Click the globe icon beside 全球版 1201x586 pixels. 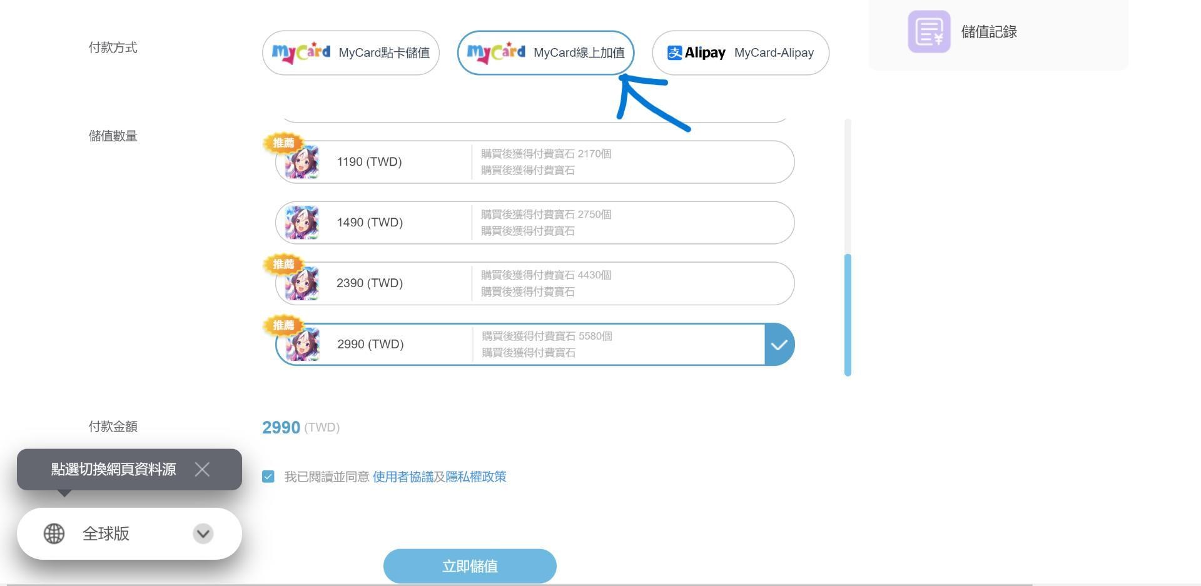tap(54, 533)
